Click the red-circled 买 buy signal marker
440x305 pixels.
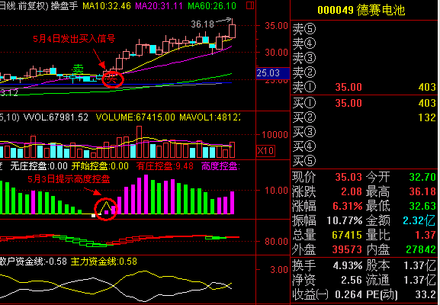coord(112,79)
